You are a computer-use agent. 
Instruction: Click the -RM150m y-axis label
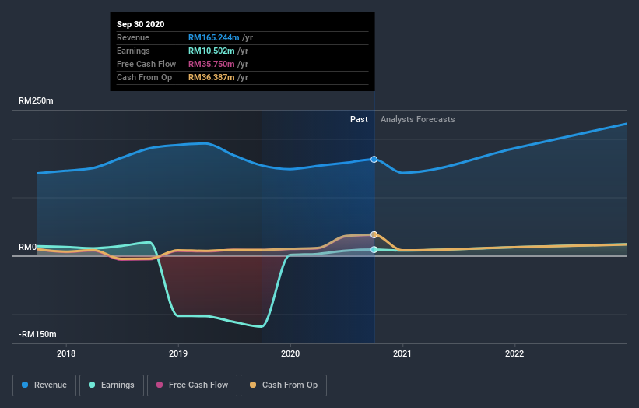[x=37, y=334]
